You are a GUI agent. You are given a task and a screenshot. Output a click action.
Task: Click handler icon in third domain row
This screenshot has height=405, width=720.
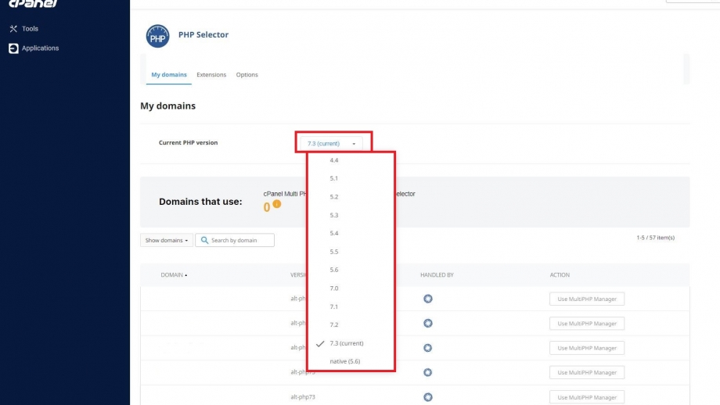(428, 348)
